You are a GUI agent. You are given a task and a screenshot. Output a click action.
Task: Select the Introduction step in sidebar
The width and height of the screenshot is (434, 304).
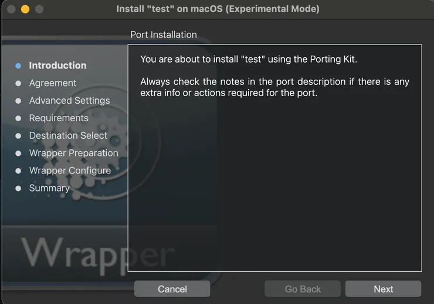point(57,66)
